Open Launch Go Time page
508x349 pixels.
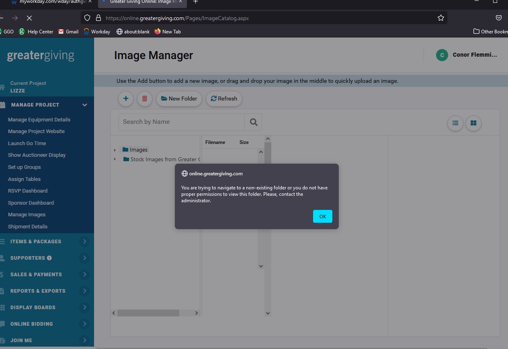pos(27,143)
